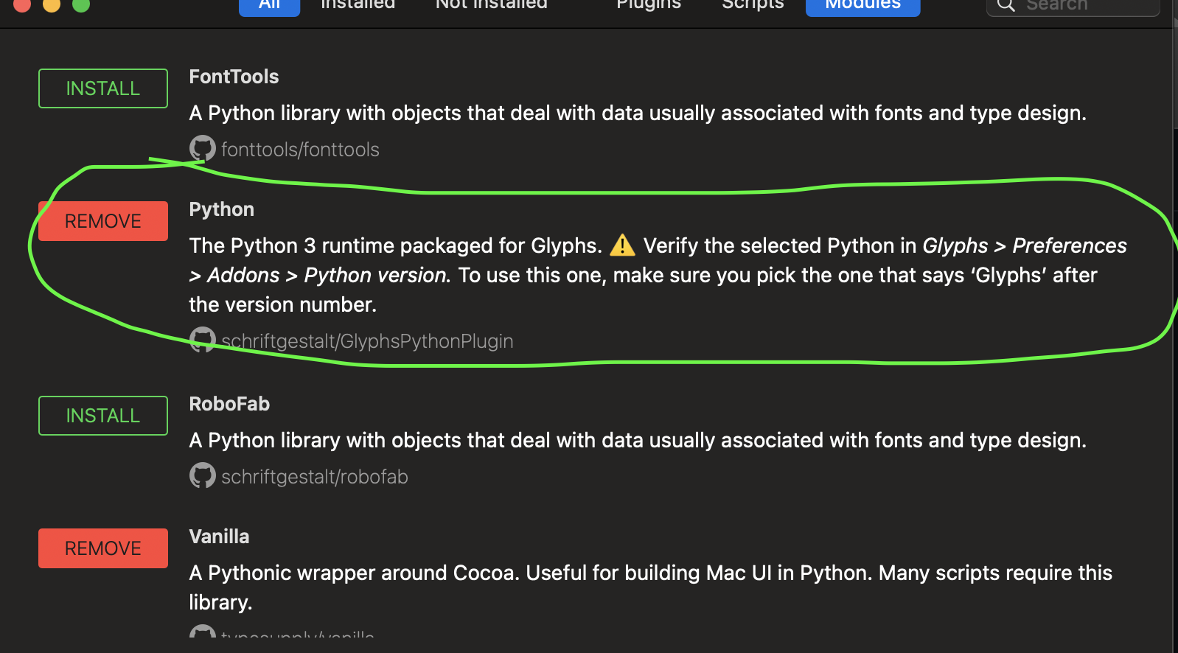Remove the Python module
Viewport: 1178px width, 653px height.
pos(103,221)
